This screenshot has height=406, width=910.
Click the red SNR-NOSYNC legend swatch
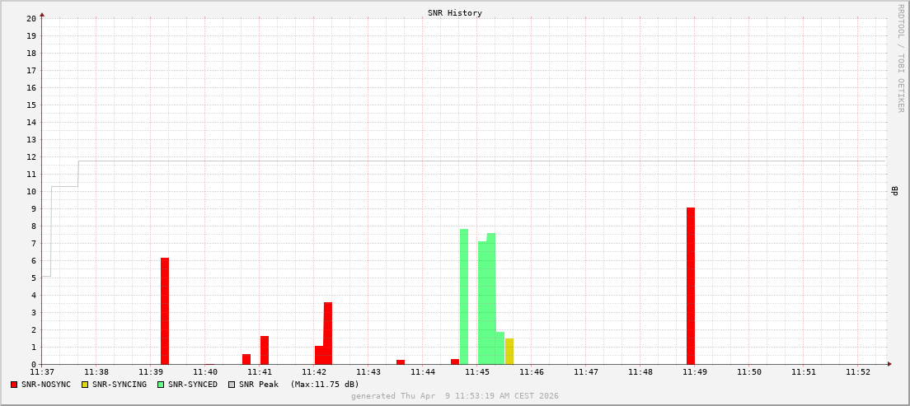(x=14, y=385)
